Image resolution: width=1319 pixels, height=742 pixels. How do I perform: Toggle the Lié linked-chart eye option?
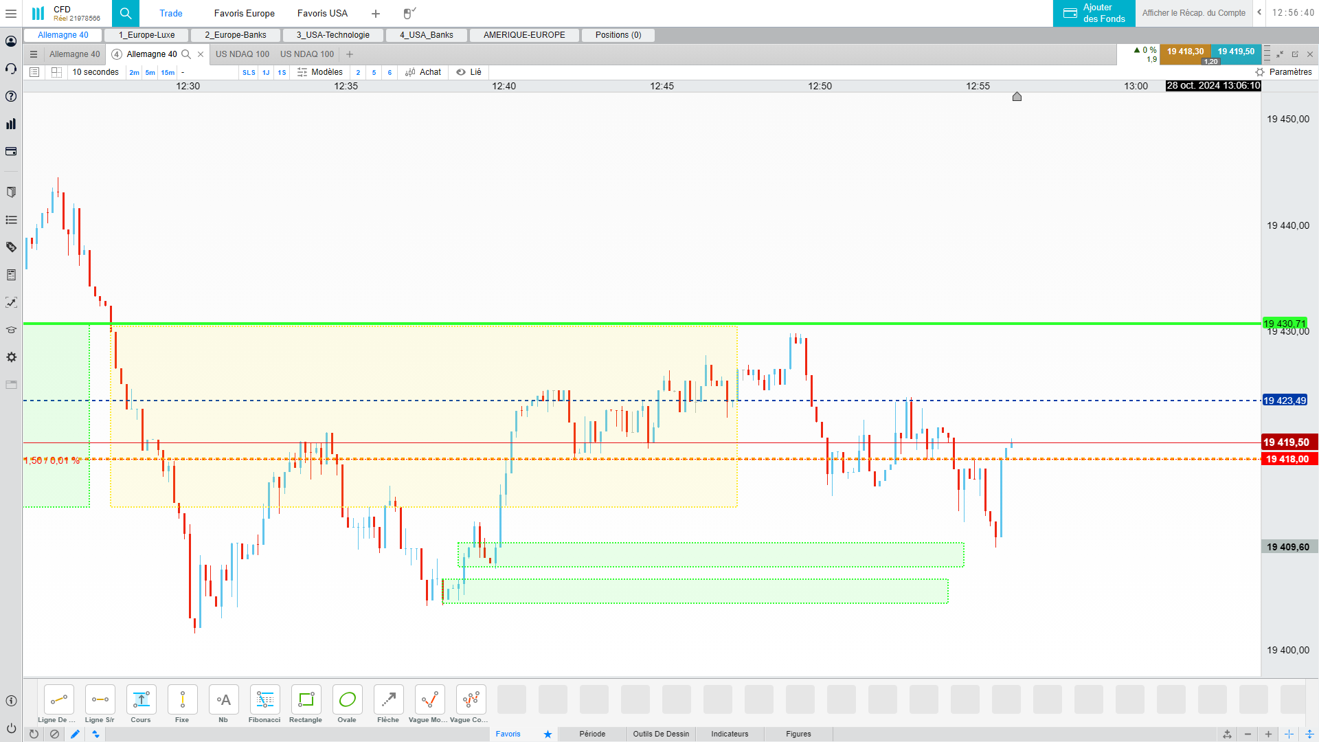(469, 72)
